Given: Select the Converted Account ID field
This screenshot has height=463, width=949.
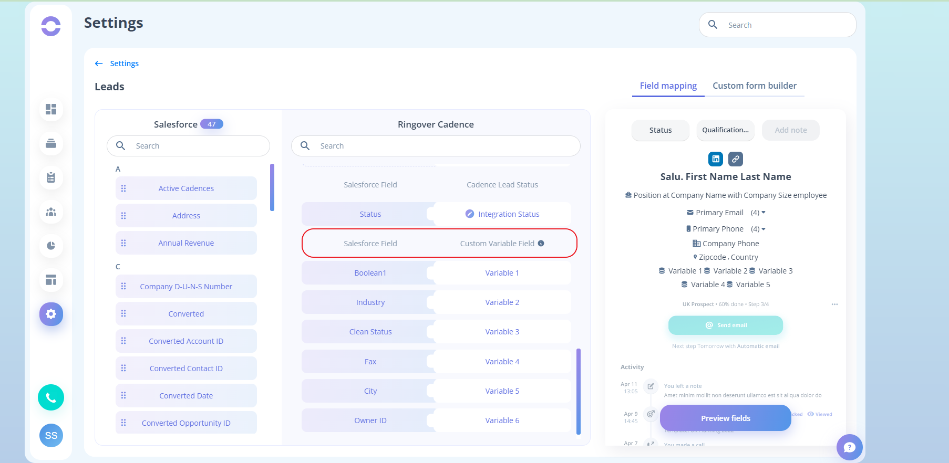Looking at the screenshot, I should tap(186, 341).
